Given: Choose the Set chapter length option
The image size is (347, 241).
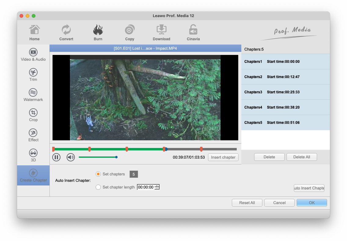Looking at the screenshot, I should click(98, 187).
